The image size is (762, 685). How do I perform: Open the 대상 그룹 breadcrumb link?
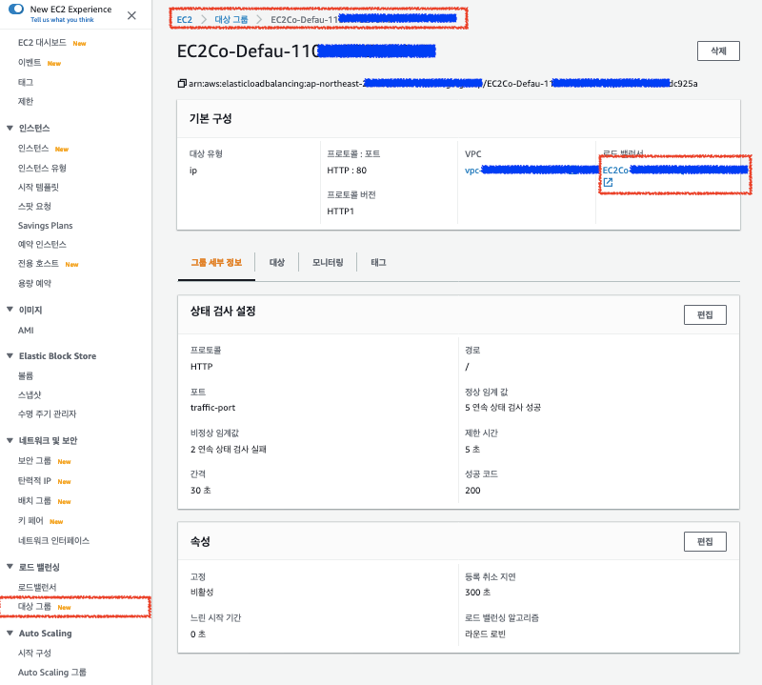tap(231, 19)
